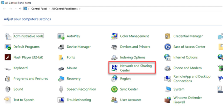The height and width of the screenshot is (111, 223).
Task: Click the Phone and Modem icon
Action: coord(168,68)
